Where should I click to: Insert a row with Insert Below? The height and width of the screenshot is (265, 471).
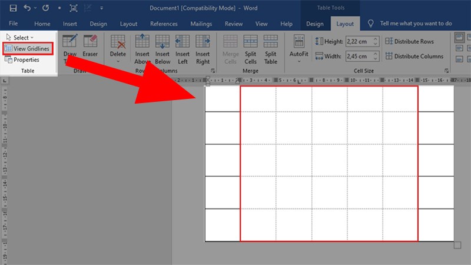[162, 49]
